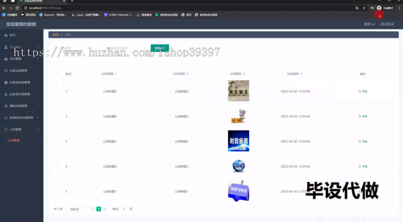
Task: Click 退出登录 in the header
Action: click(387, 24)
